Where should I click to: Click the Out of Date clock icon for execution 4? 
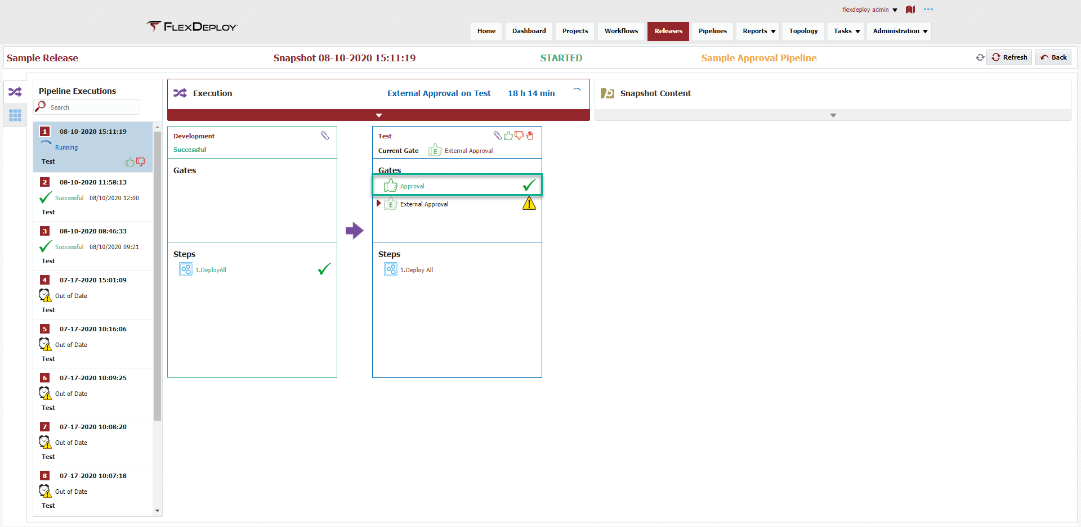[45, 295]
